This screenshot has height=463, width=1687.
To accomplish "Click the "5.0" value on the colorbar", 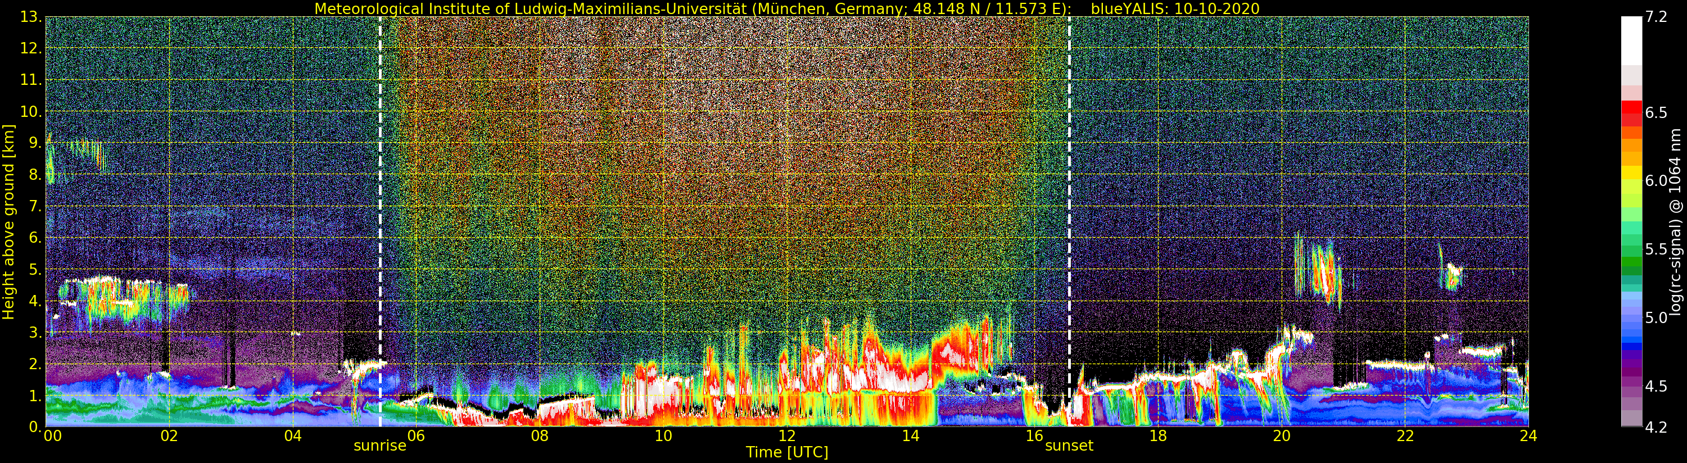I will pos(1656,317).
